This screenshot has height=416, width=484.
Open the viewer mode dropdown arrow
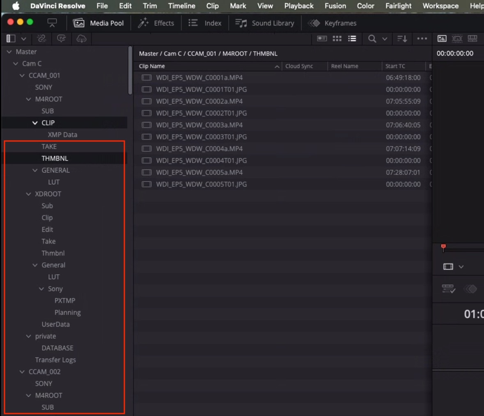[x=461, y=267]
